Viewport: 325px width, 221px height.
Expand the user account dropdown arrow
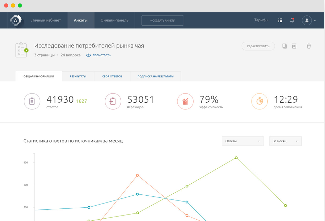[x=315, y=21]
